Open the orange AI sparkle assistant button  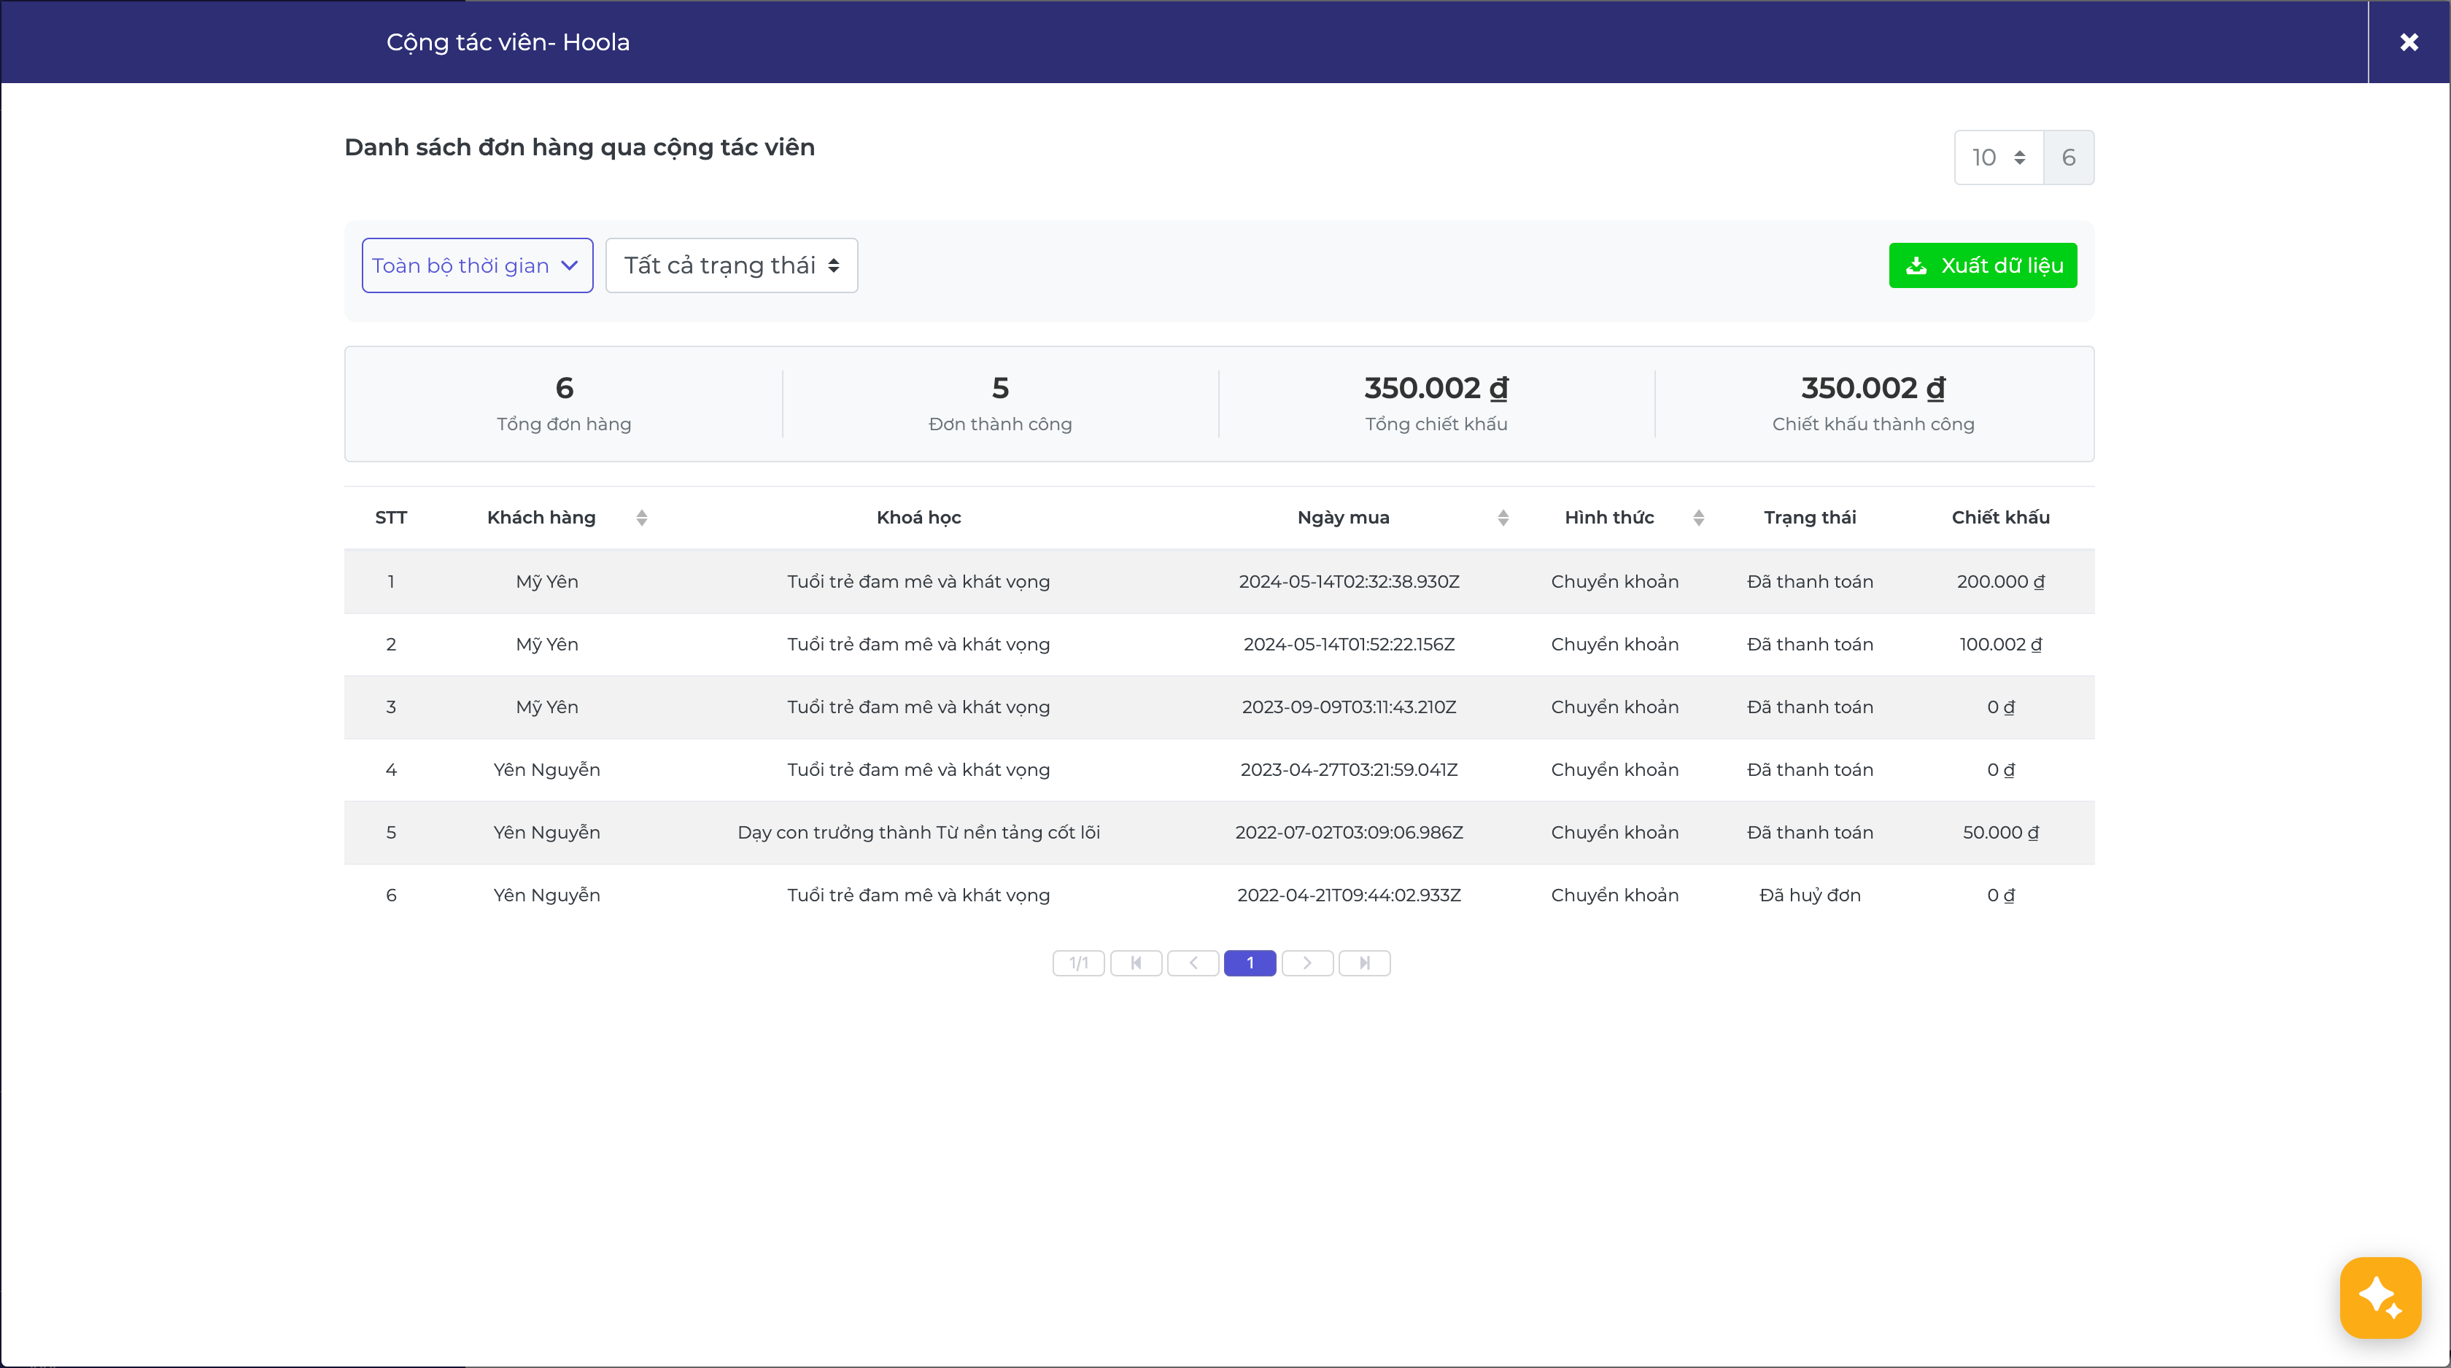[2380, 1297]
